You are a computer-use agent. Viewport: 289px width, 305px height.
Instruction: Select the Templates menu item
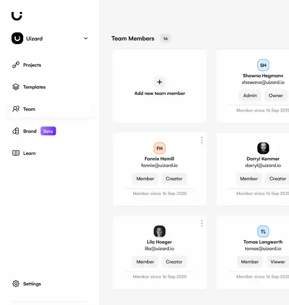pyautogui.click(x=34, y=87)
